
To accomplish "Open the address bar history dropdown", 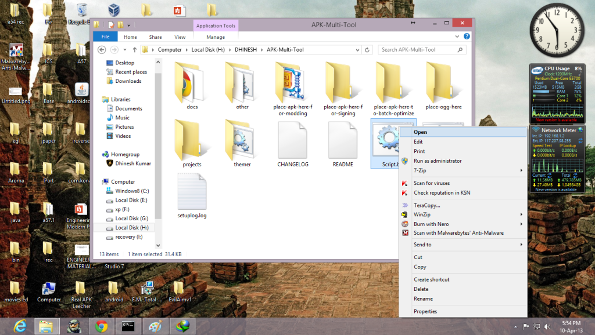I will point(357,50).
